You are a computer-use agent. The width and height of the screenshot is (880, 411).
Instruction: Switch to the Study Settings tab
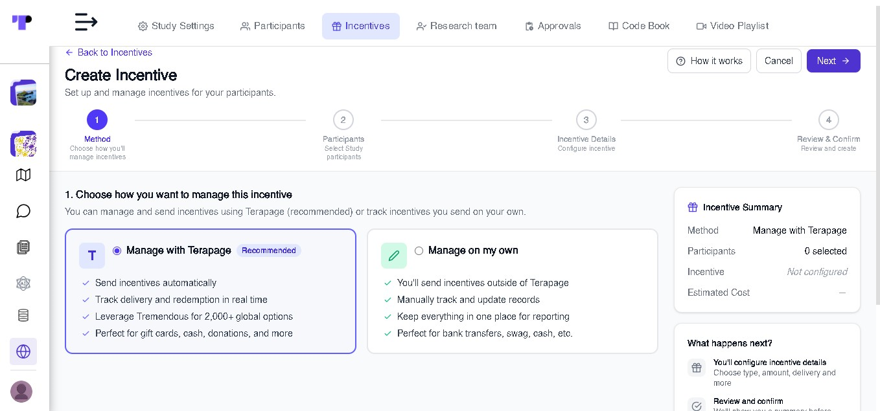tap(176, 26)
